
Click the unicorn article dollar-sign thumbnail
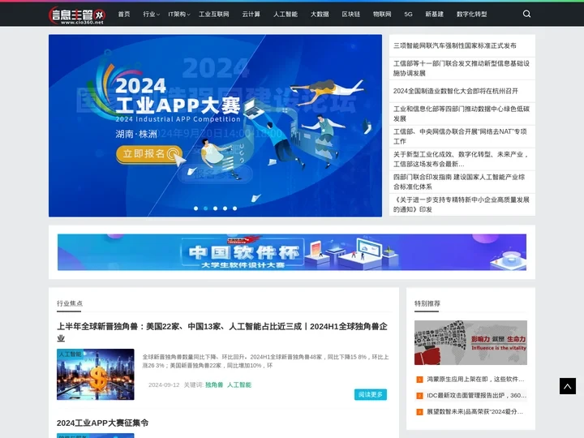[96, 374]
